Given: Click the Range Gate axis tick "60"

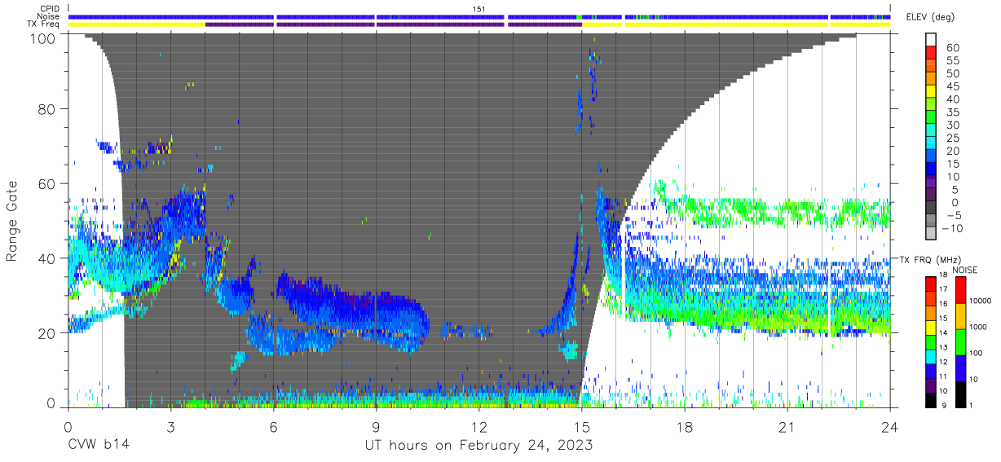Looking at the screenshot, I should click(x=46, y=183).
